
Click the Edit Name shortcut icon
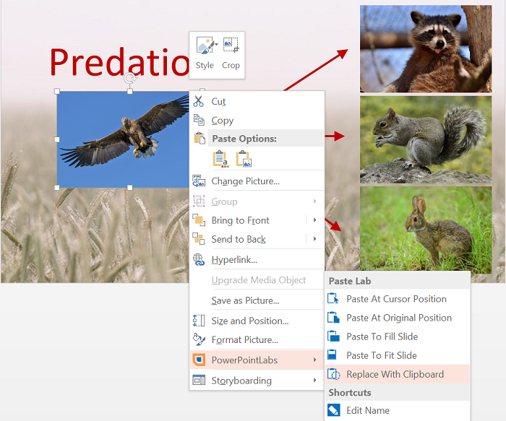coord(333,411)
